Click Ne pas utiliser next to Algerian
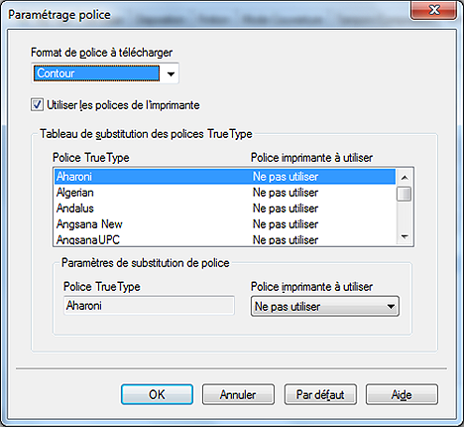464x427 pixels. tap(286, 193)
